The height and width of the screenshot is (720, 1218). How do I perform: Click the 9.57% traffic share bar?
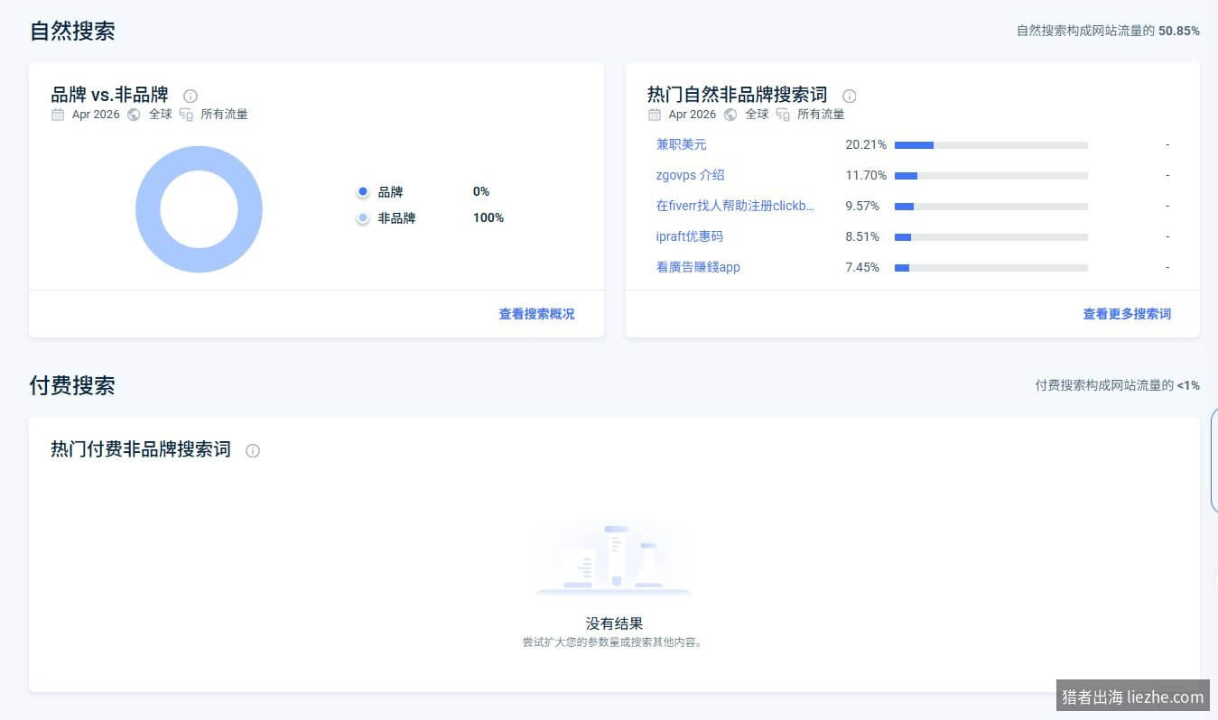[991, 207]
